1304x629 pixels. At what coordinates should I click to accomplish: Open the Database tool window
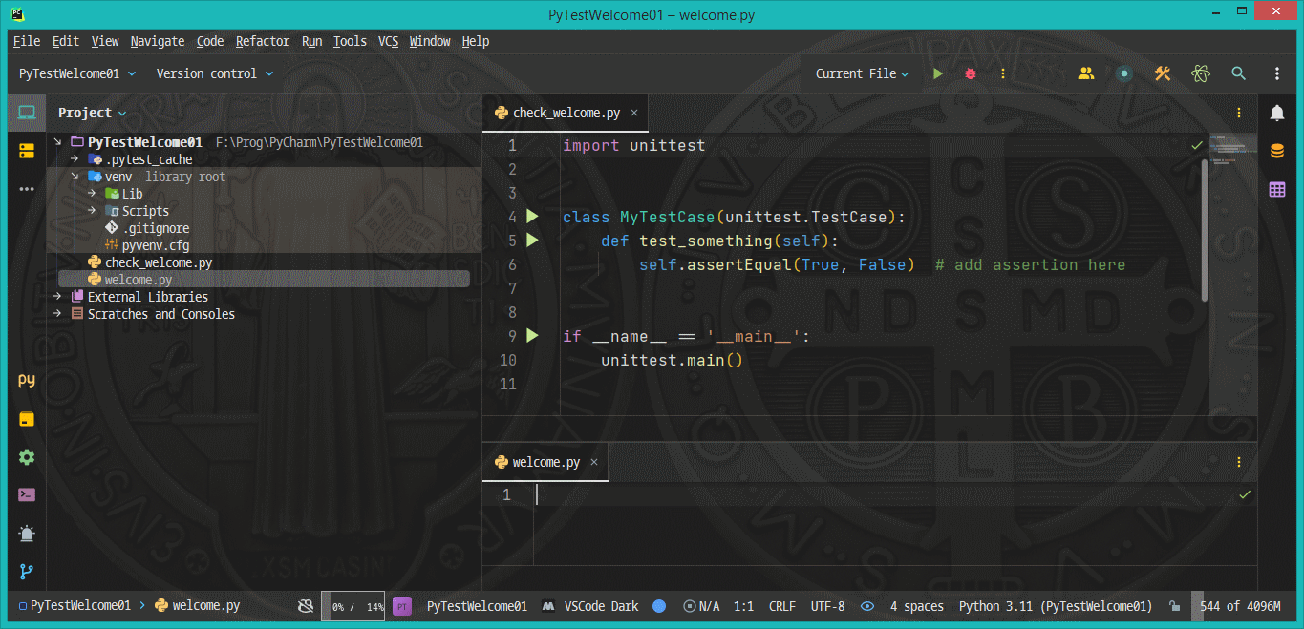point(1277,151)
